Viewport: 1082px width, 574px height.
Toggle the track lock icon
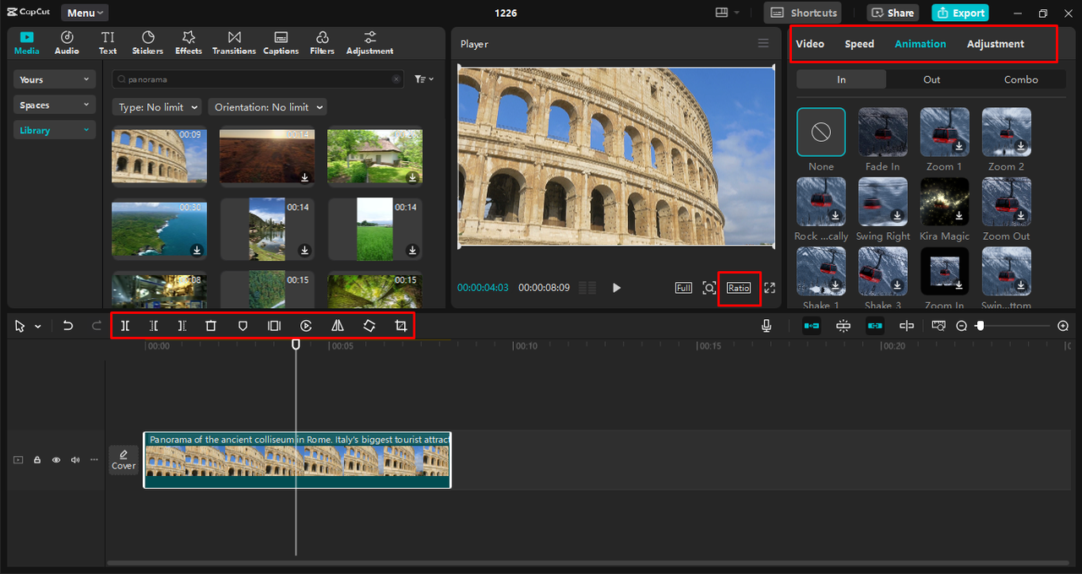pyautogui.click(x=36, y=459)
